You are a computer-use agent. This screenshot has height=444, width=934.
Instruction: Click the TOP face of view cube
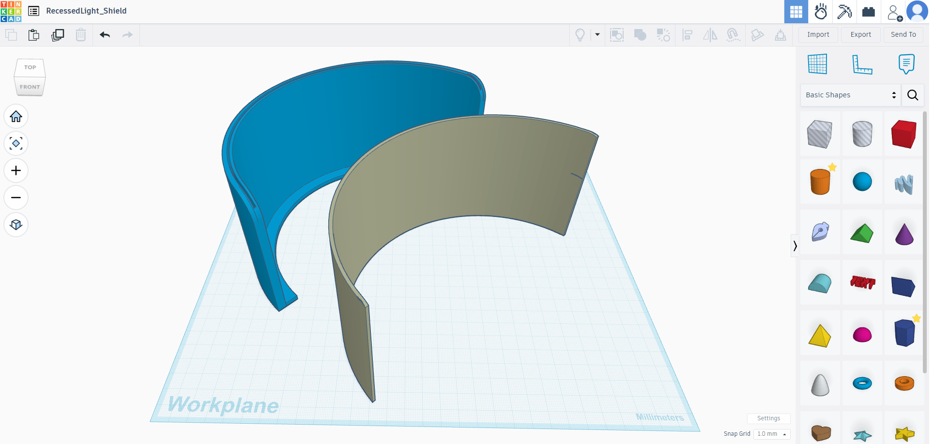pos(30,67)
